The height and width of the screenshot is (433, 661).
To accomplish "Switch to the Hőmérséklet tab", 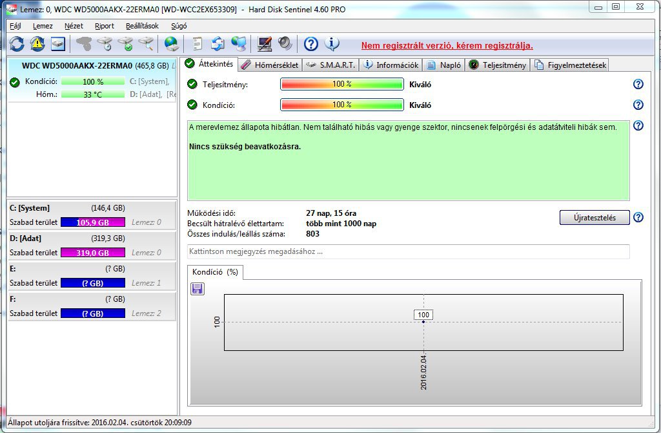I will 270,65.
